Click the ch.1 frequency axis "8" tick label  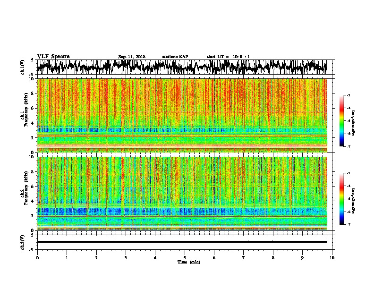pos(33,93)
